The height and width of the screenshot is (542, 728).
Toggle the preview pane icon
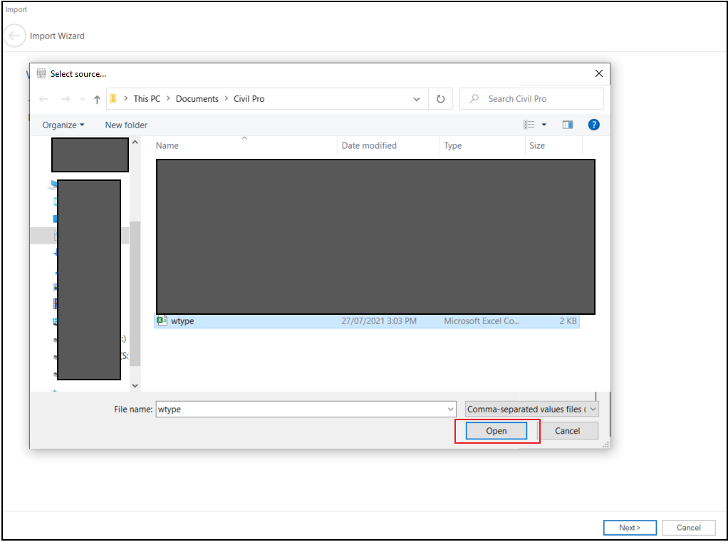pos(567,125)
